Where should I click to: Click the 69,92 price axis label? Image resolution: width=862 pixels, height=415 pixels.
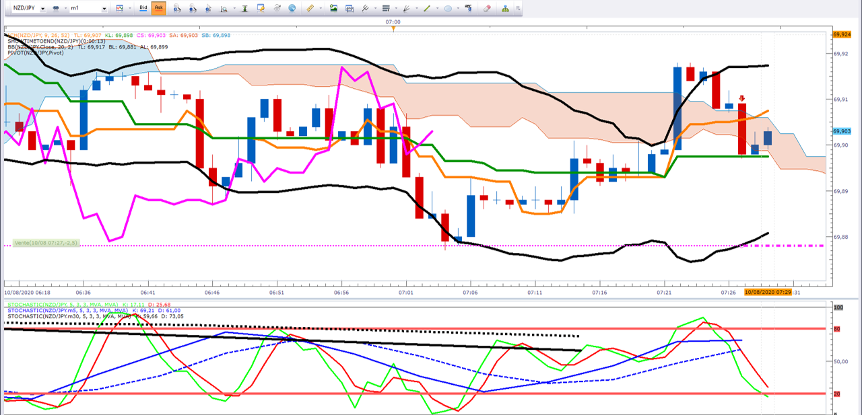pyautogui.click(x=840, y=53)
